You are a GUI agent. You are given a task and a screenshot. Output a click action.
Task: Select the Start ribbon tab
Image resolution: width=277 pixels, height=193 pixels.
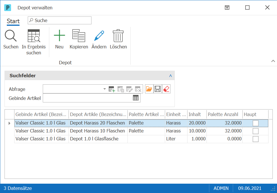[x=13, y=21]
